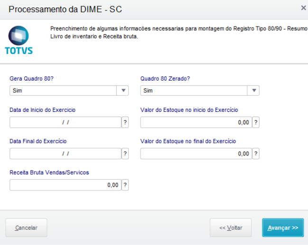
Task: Select the Quadro 80 Zerado combo box value
Action: pos(194,91)
